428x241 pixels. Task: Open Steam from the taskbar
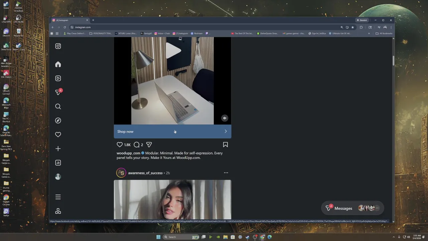tap(247, 237)
